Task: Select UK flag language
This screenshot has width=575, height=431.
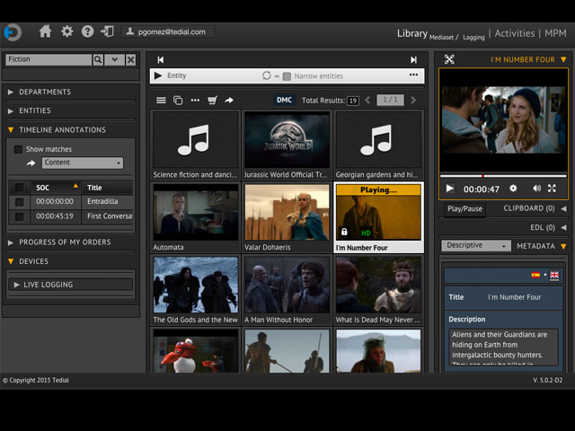Action: point(554,275)
